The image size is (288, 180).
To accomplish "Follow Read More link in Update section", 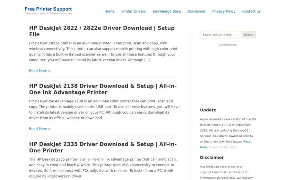I will coord(247,142).
